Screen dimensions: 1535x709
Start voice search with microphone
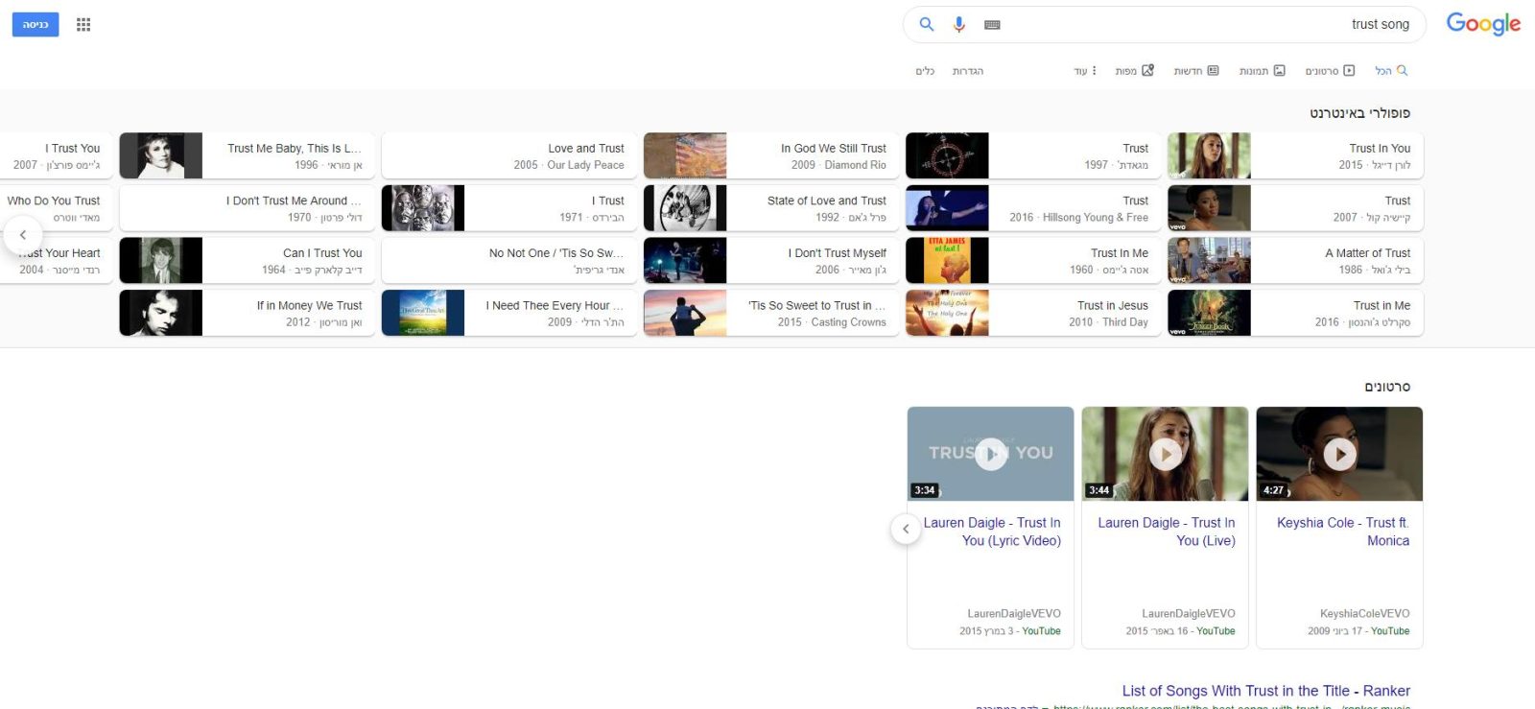(x=958, y=24)
